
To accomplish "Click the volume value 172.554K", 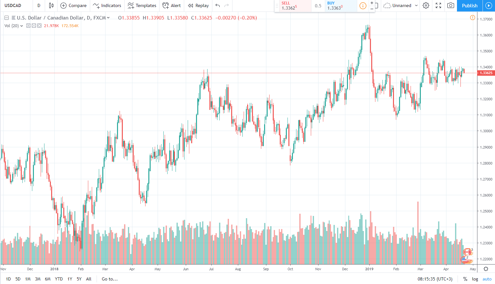I will [x=70, y=26].
